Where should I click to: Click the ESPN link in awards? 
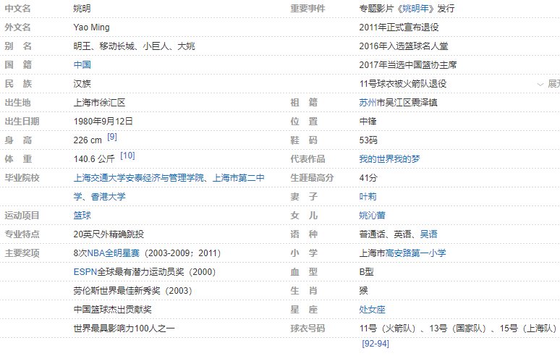pos(84,272)
